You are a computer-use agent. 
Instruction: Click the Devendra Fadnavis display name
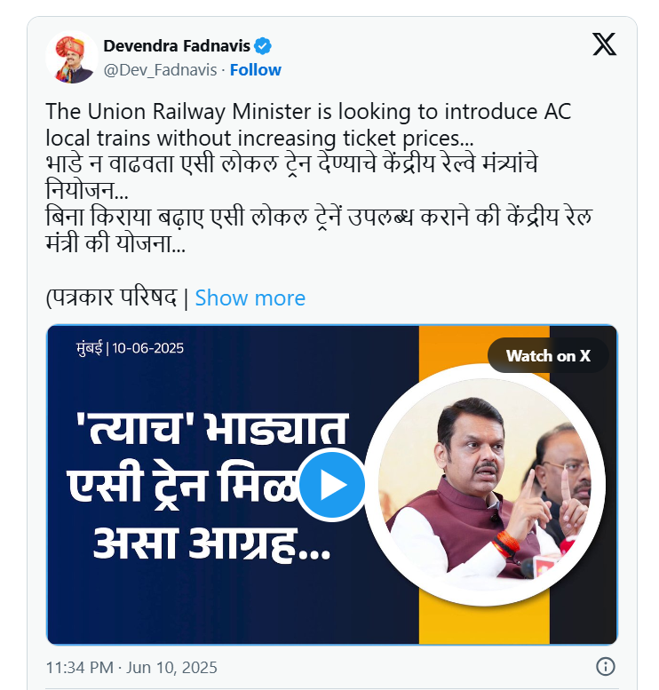(x=177, y=46)
